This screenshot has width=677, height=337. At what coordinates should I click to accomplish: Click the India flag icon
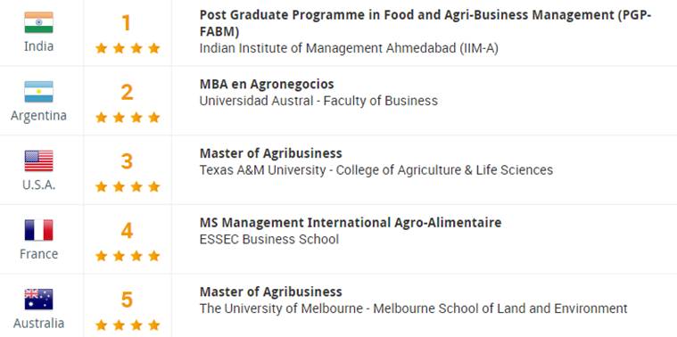tap(38, 22)
